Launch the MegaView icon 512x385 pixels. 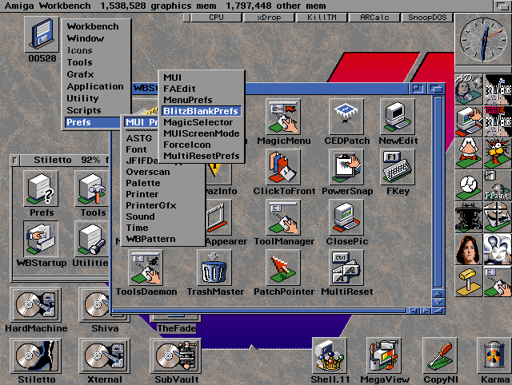point(384,355)
